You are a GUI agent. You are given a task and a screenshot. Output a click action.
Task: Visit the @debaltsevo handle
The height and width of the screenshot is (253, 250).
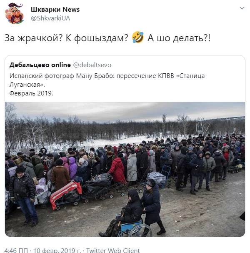click(x=92, y=65)
